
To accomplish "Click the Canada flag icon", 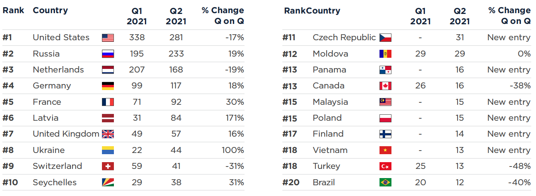I will click(x=385, y=86).
